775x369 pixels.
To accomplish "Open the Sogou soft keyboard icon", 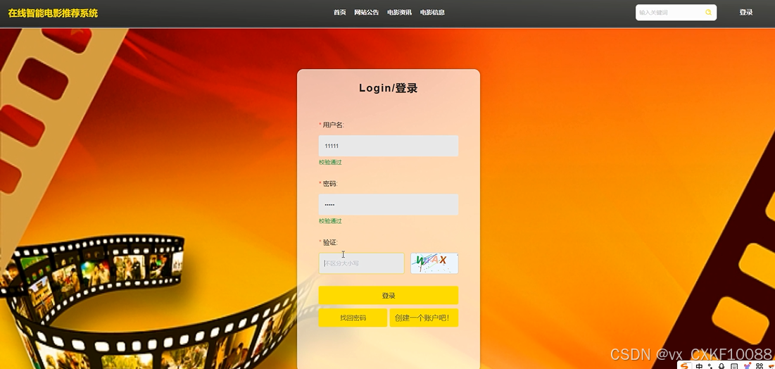I will [x=734, y=366].
